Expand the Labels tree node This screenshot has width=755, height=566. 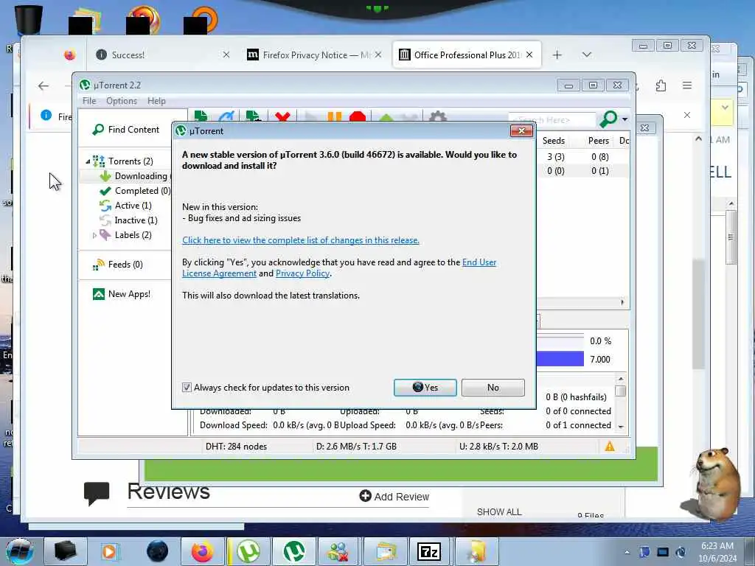click(x=94, y=235)
